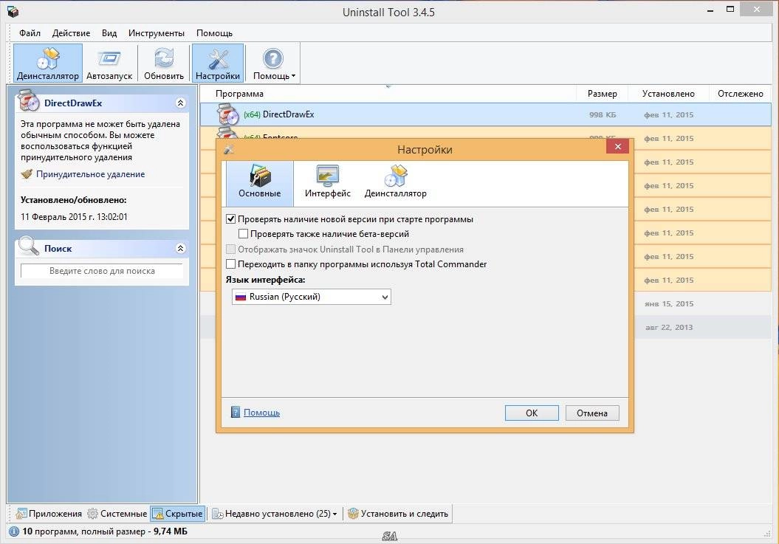This screenshot has height=544, width=779.
Task: Enable Total Commander folder navigation checkbox
Action: click(230, 264)
